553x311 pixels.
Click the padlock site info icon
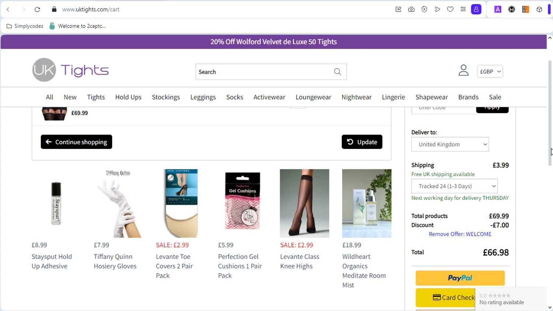pos(54,9)
